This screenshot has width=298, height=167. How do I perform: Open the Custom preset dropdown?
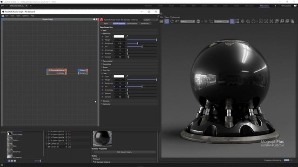click(x=150, y=19)
